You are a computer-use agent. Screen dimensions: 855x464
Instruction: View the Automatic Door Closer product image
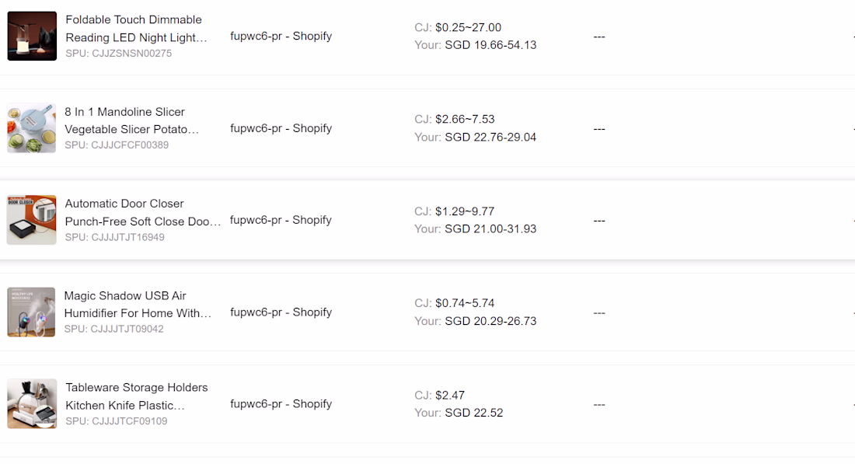tap(32, 220)
